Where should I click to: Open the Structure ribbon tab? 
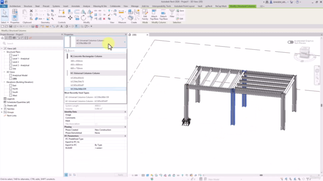[x=28, y=6]
